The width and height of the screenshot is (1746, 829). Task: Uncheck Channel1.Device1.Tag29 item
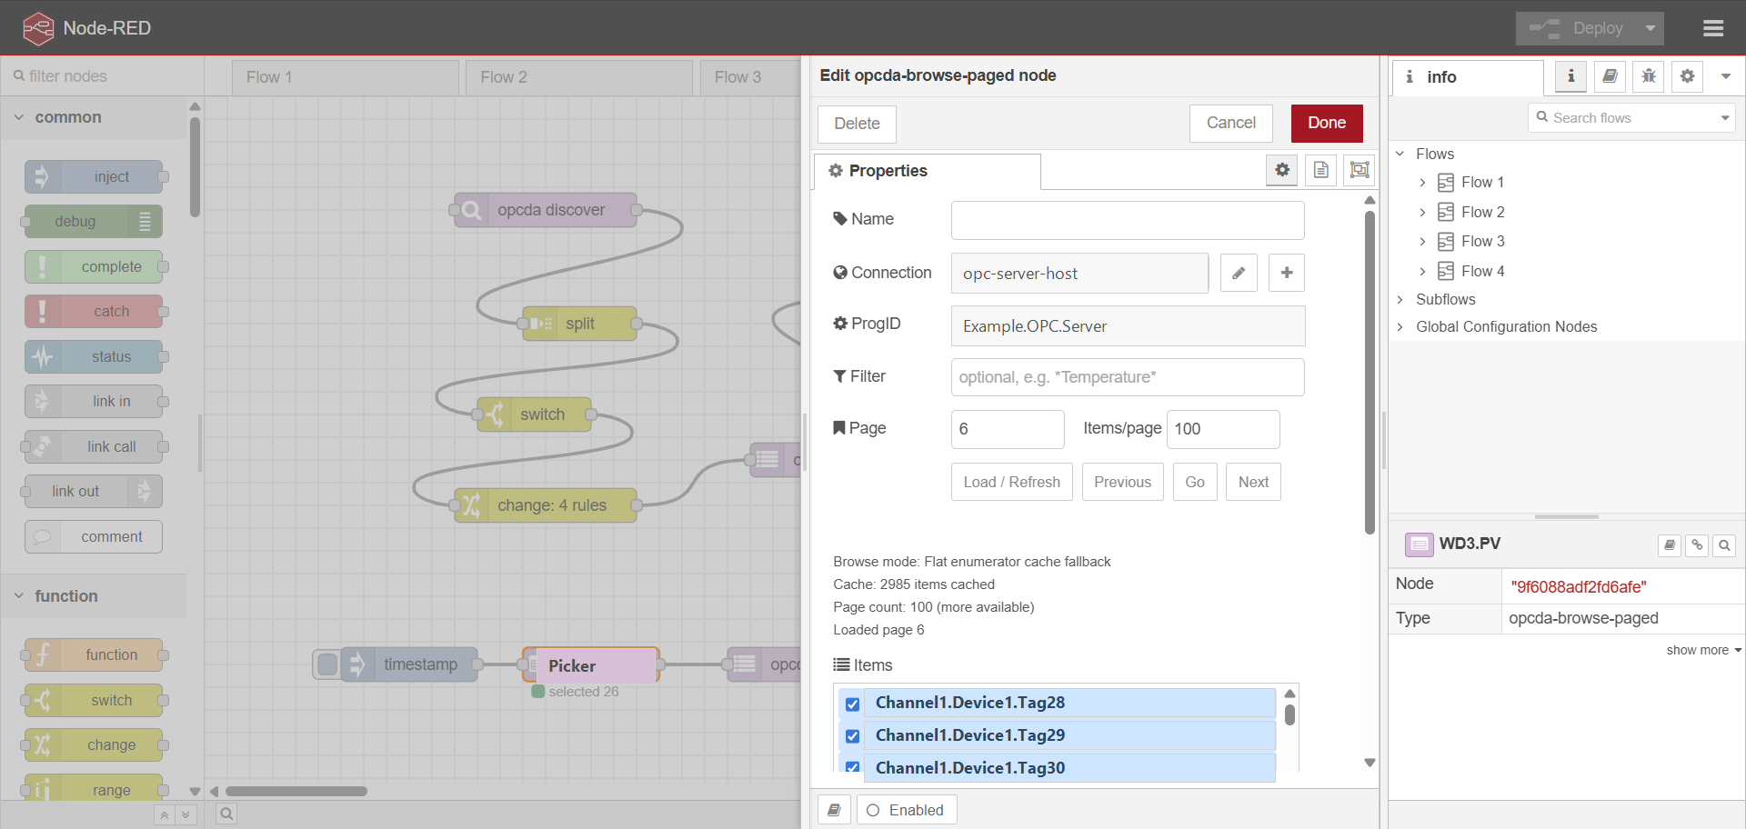(852, 736)
